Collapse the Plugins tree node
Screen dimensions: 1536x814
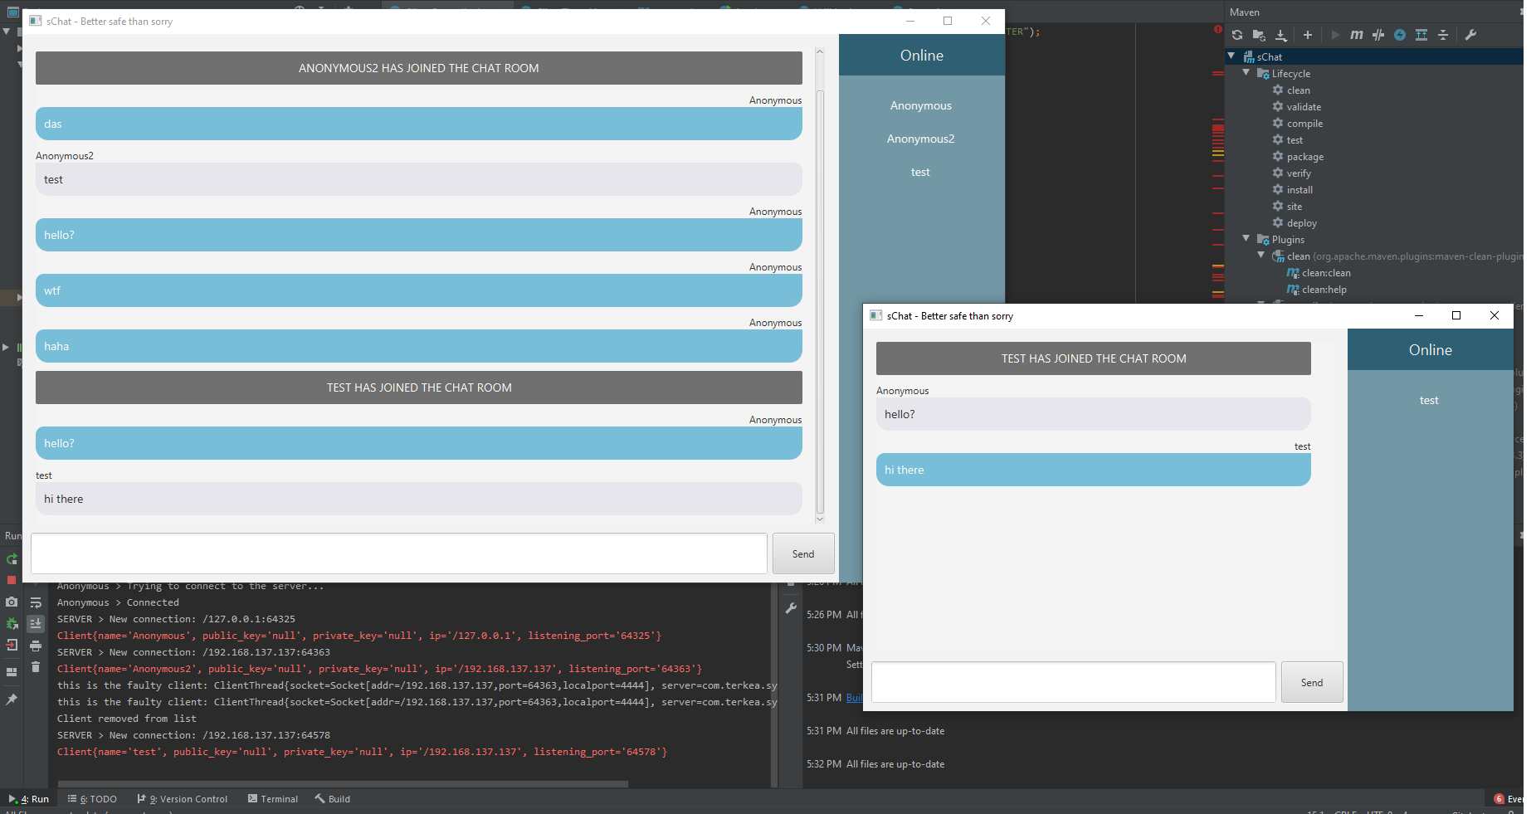[1246, 239]
